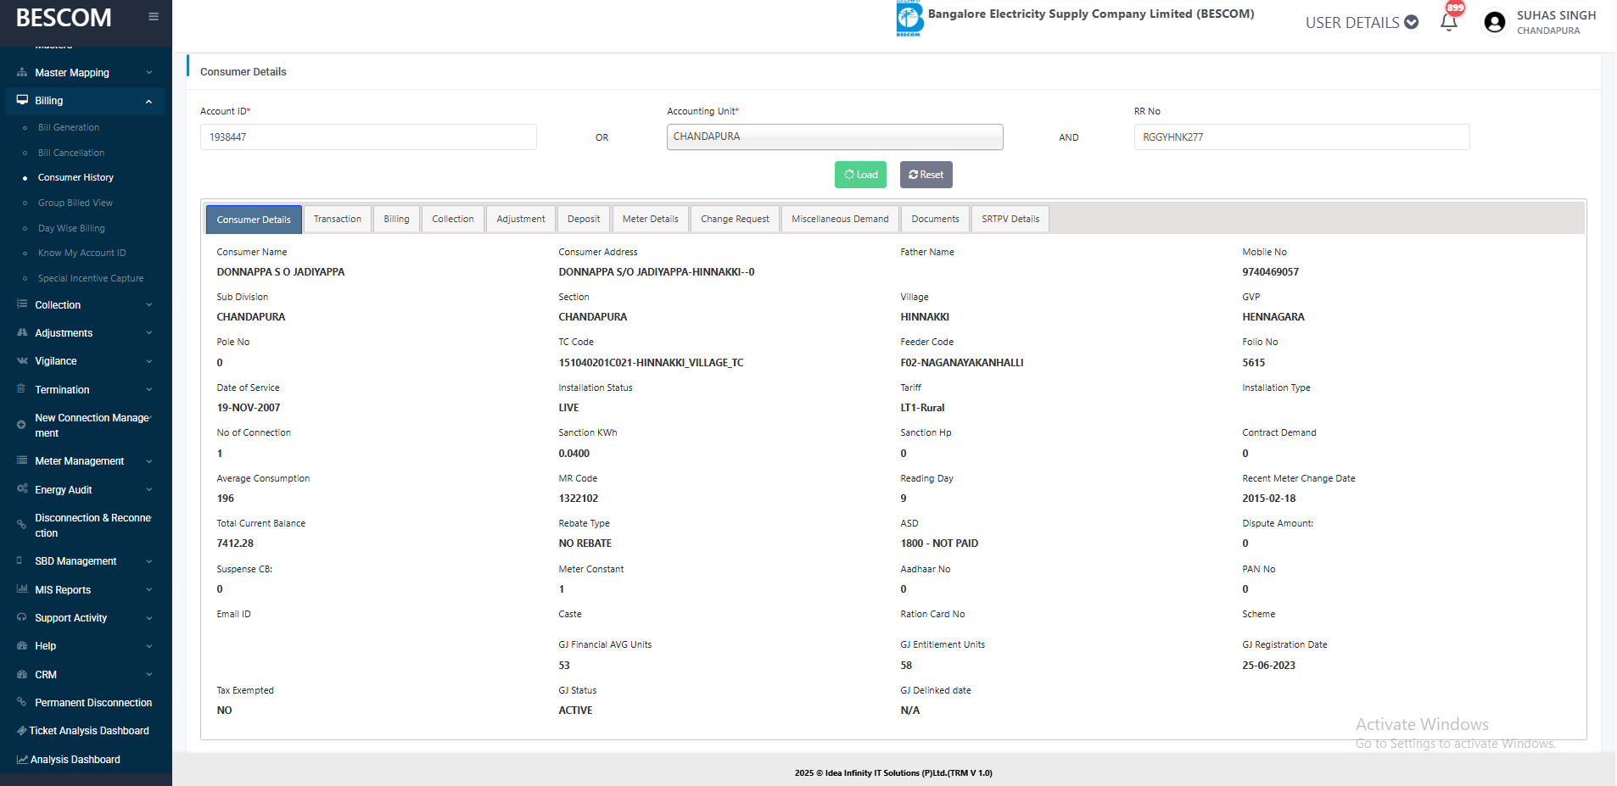Screen dimensions: 1617x786
Task: Click the Accounting Unit field
Action: (x=835, y=137)
